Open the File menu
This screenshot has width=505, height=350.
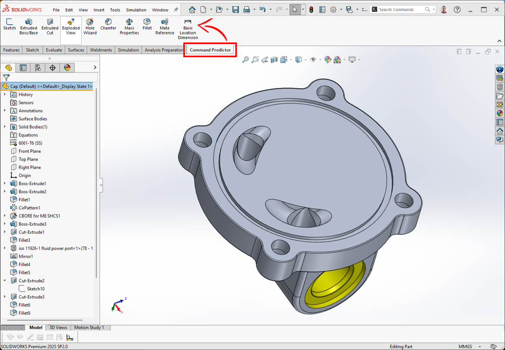(56, 10)
